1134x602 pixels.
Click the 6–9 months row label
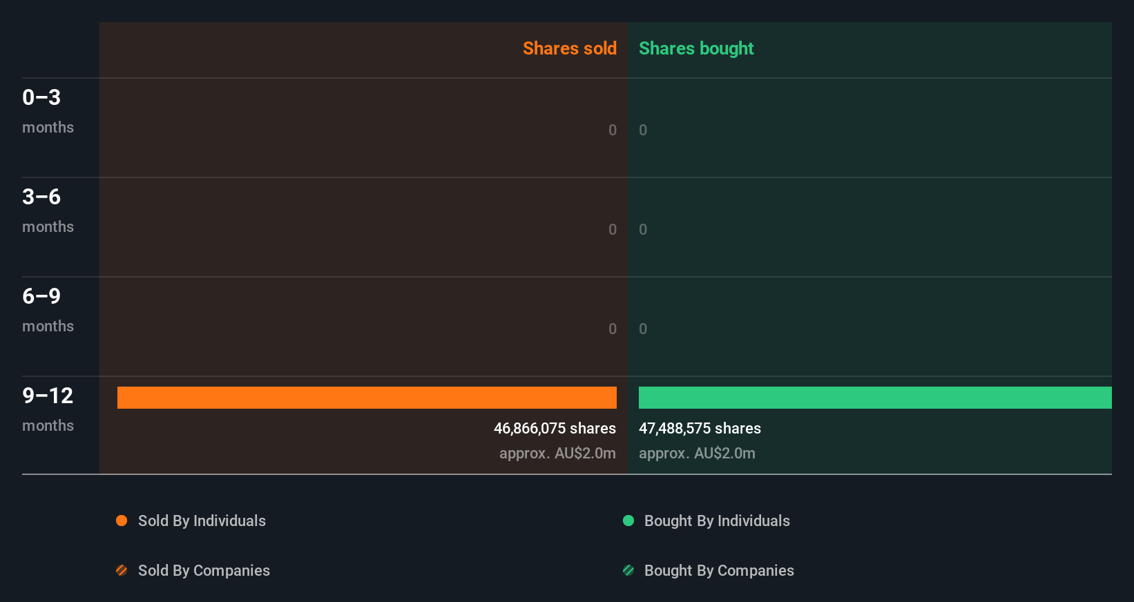48,310
